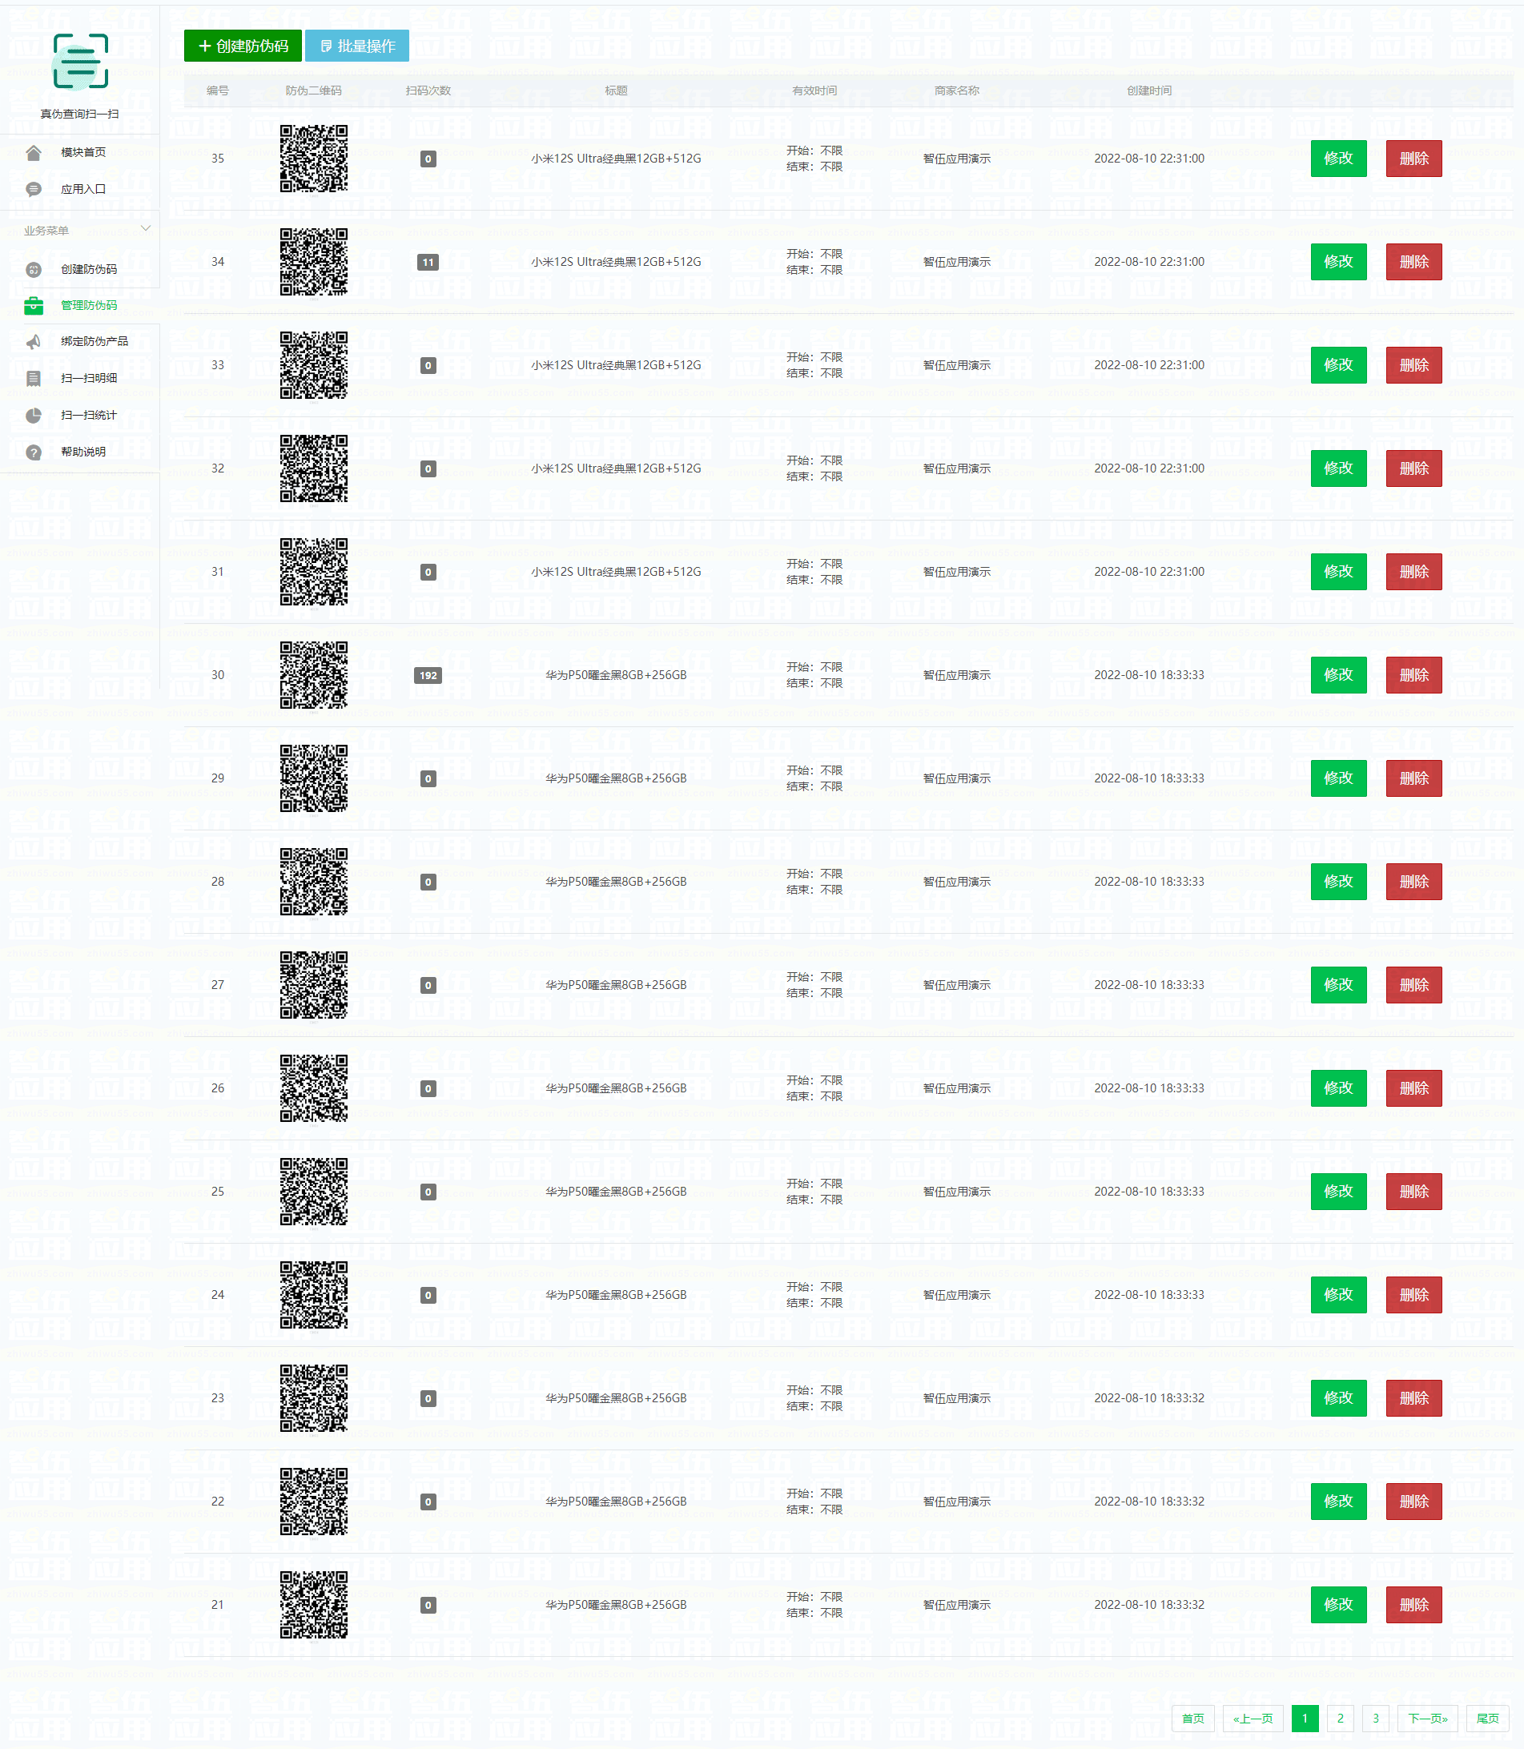
Task: Click the scan count badge 192 in row 30
Action: [428, 675]
